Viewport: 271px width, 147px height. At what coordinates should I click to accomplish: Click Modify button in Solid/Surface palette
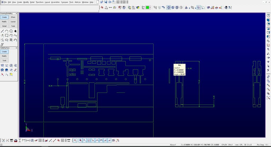coord(4,56)
